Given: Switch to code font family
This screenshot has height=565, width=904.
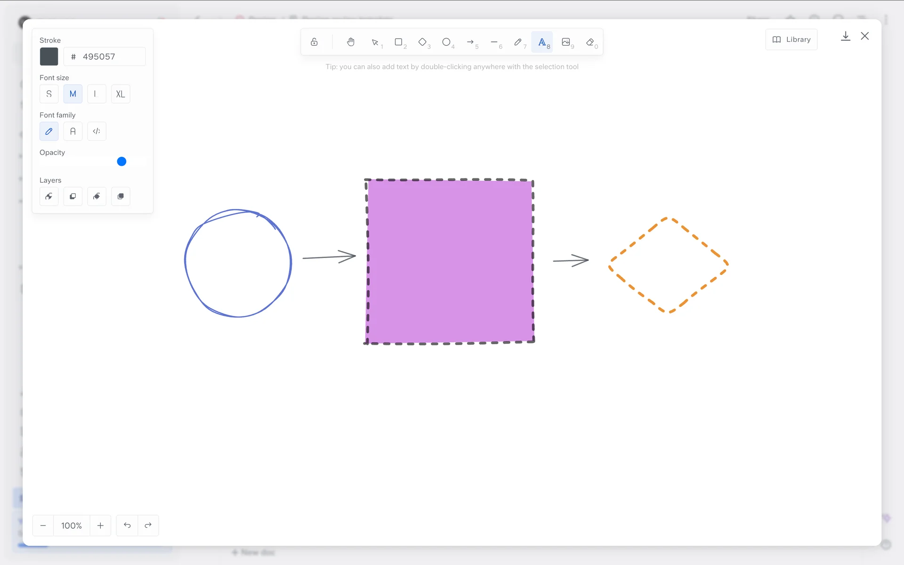Looking at the screenshot, I should (97, 131).
